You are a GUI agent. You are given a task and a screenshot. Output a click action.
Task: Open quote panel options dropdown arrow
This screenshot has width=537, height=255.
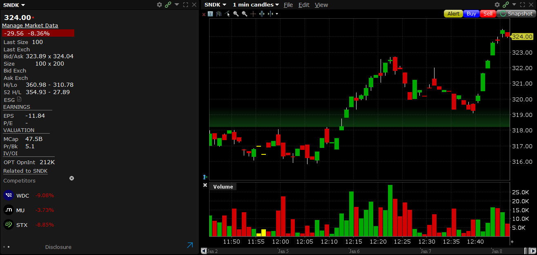177,4
